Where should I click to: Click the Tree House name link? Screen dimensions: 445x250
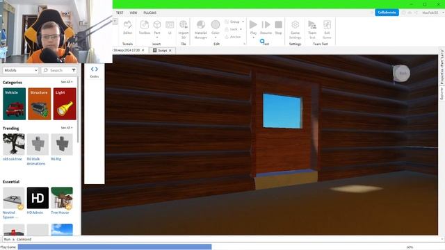[x=60, y=212]
